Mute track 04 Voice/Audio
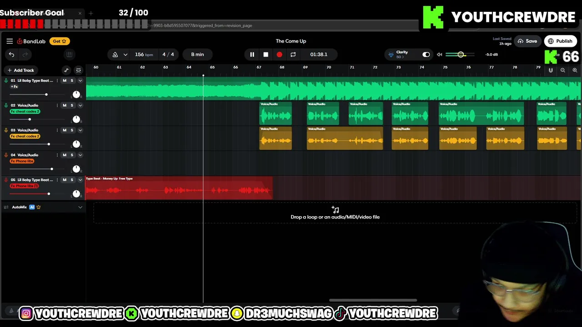This screenshot has width=582, height=327. tap(65, 155)
